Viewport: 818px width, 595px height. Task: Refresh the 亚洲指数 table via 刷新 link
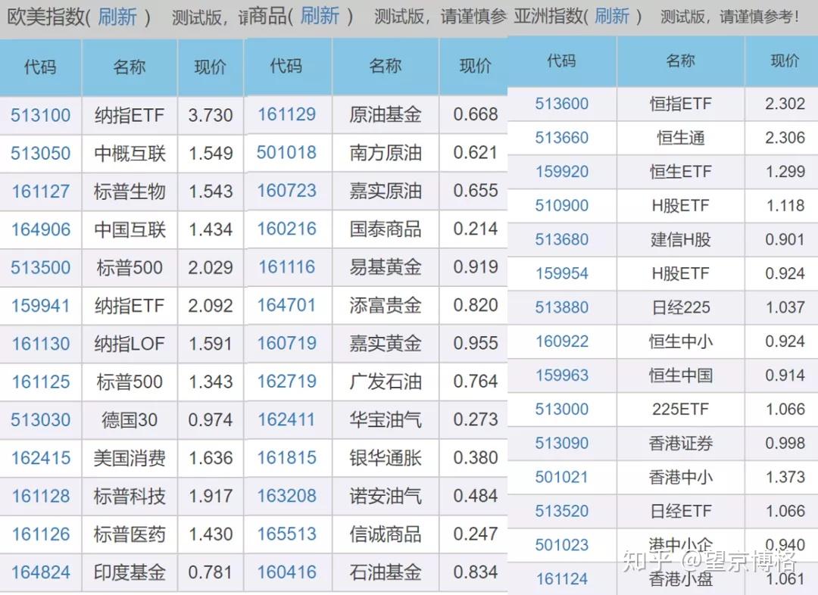(611, 16)
